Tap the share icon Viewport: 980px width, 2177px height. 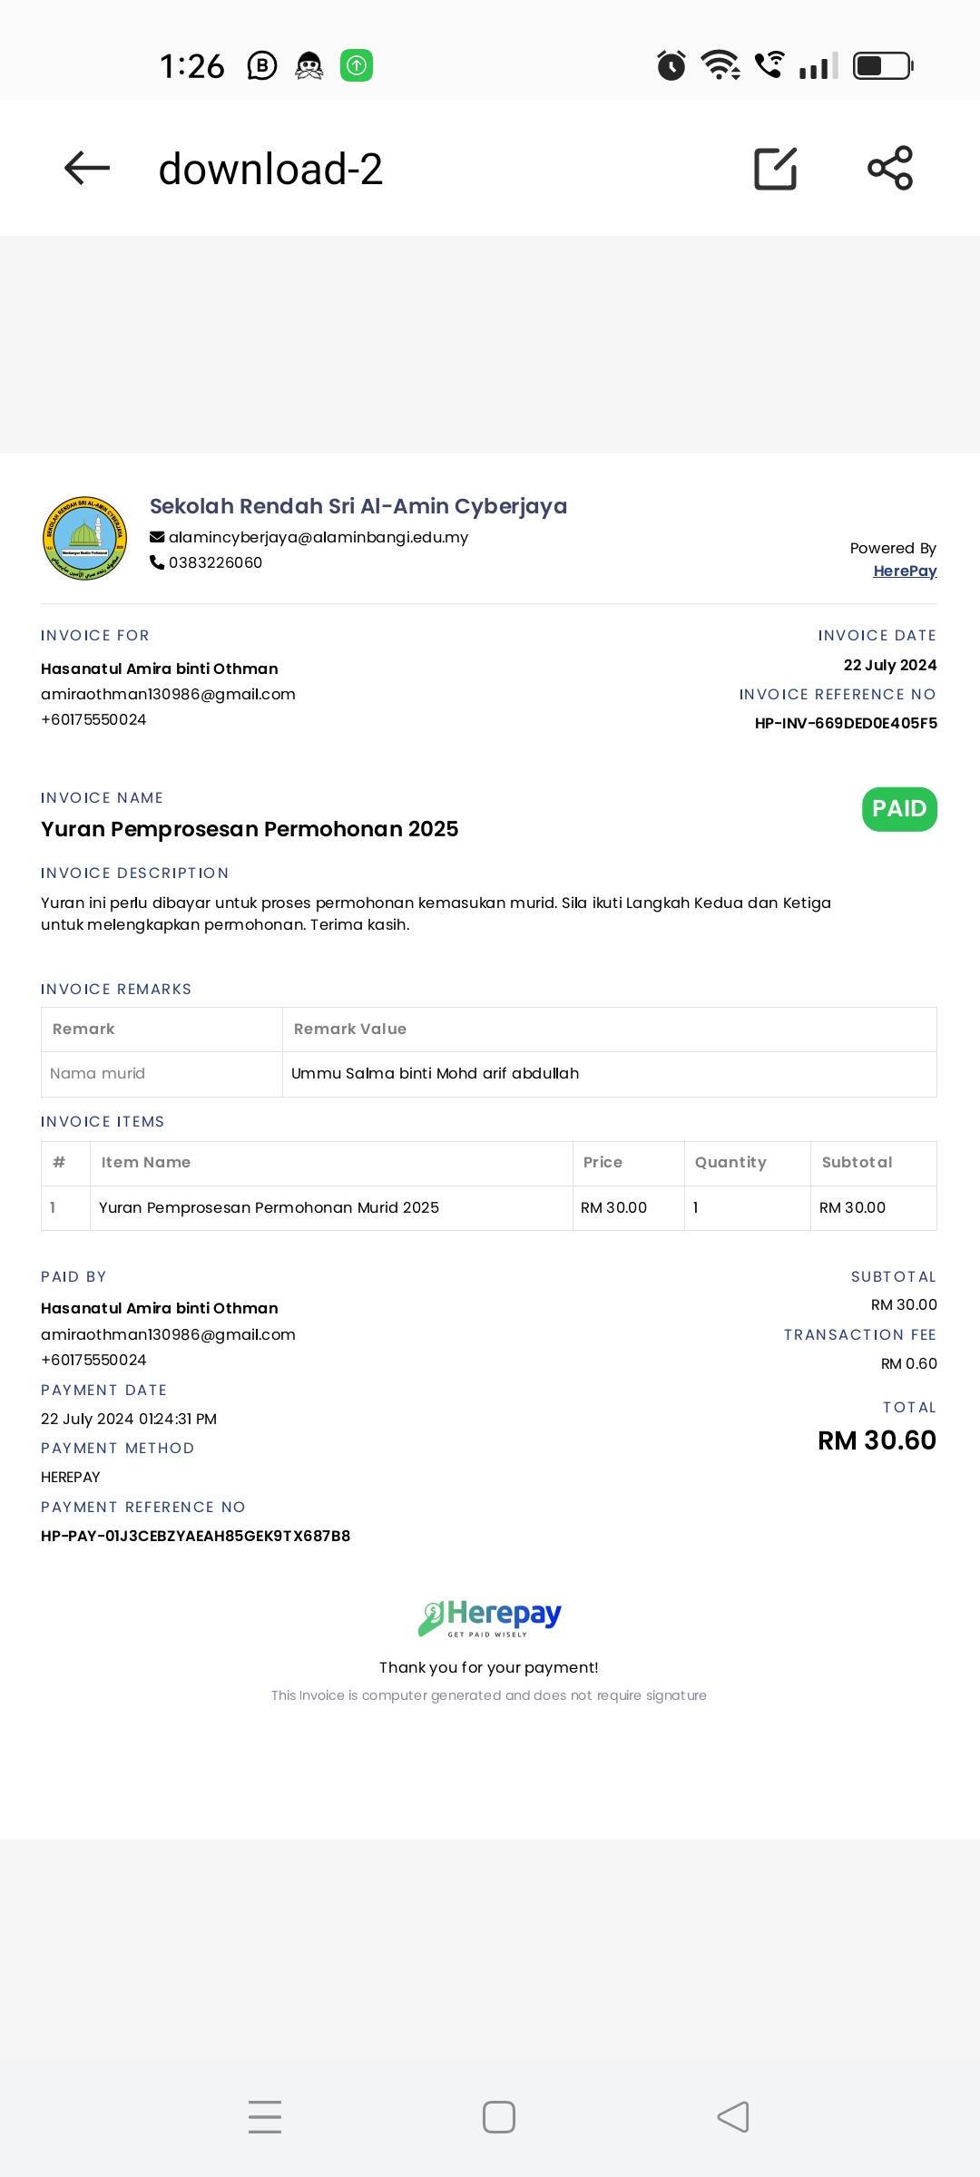click(x=890, y=168)
